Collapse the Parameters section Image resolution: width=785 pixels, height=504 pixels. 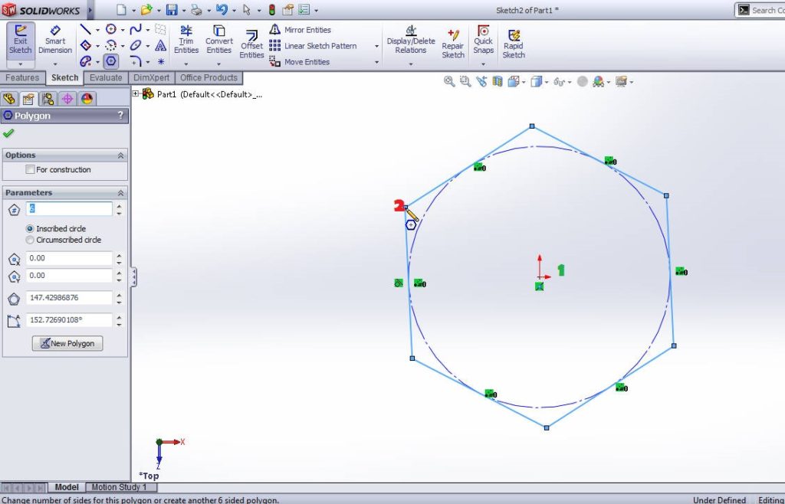point(120,193)
